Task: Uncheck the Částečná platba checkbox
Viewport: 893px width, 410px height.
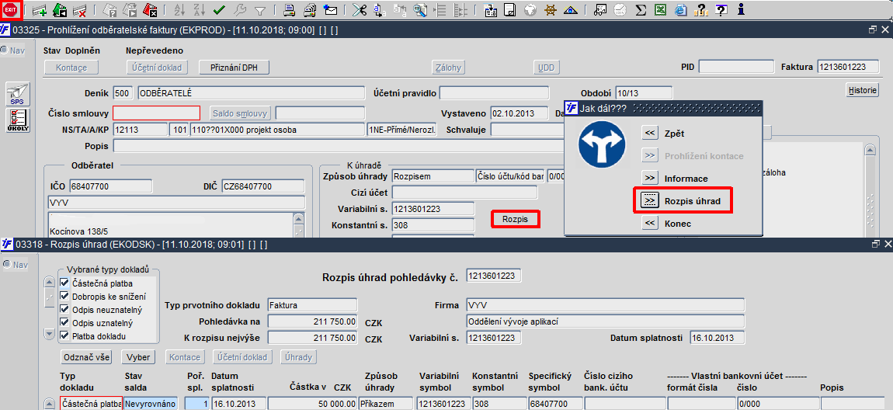Action: point(64,283)
